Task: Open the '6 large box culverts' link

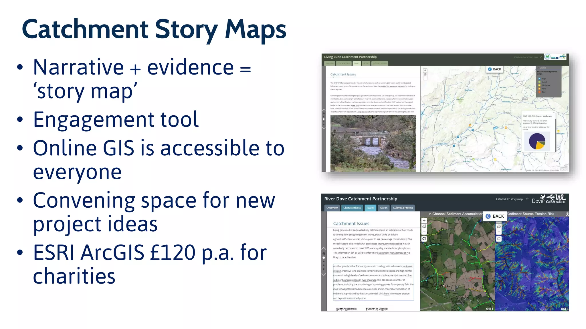Action: click(364, 112)
